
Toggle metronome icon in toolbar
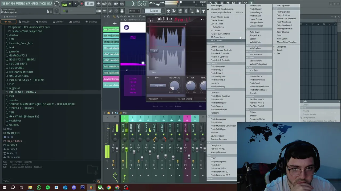pyautogui.click(x=99, y=4)
